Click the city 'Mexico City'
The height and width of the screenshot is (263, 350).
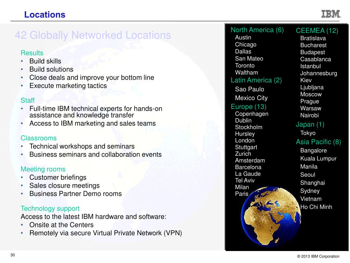251,98
